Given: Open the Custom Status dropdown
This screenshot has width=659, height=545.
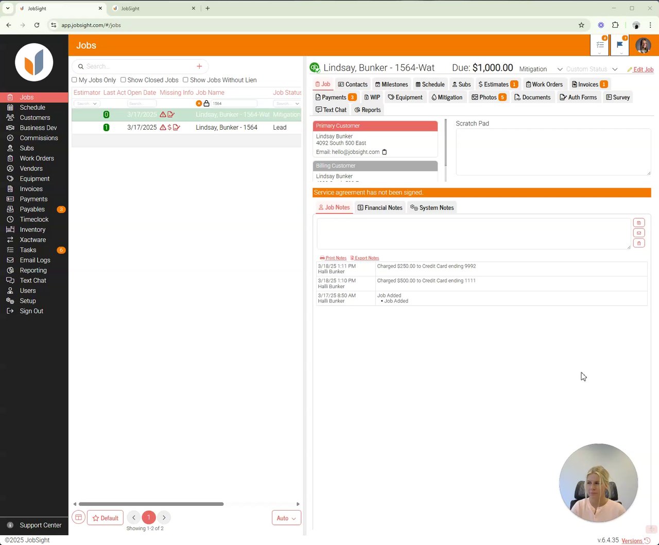Looking at the screenshot, I should pyautogui.click(x=592, y=69).
